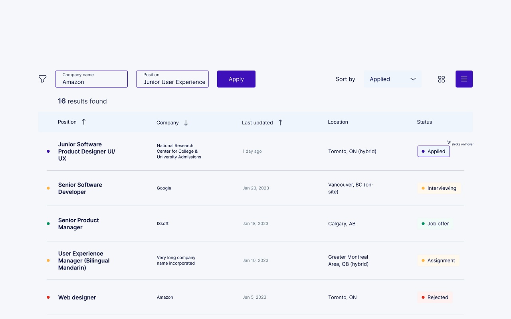Open the Senior Product Manager job listing
This screenshot has height=319, width=511.
pos(79,224)
